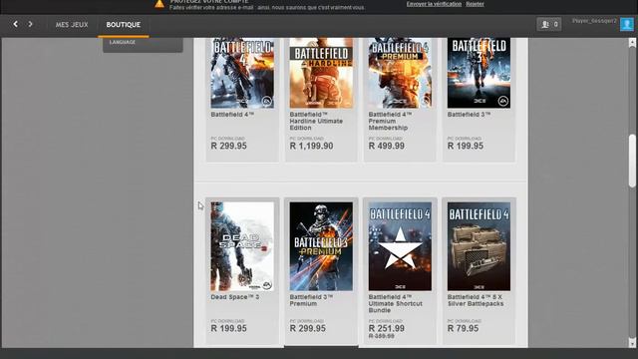Open Dead Space 3 cover thumbnail
Image resolution: width=638 pixels, height=359 pixels.
point(242,246)
